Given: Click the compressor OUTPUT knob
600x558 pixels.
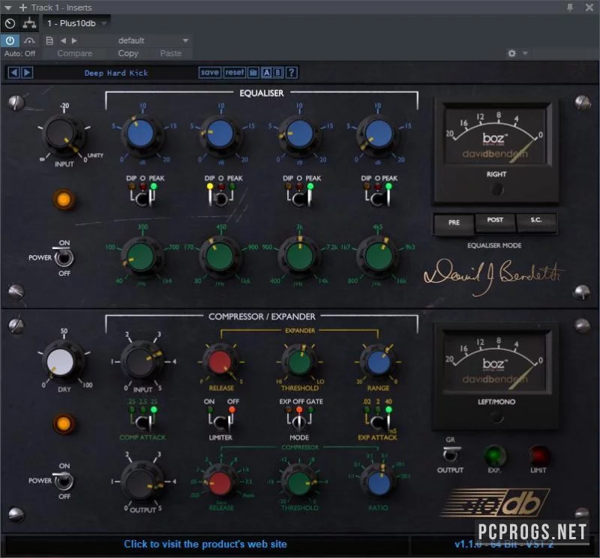Looking at the screenshot, I should (141, 482).
